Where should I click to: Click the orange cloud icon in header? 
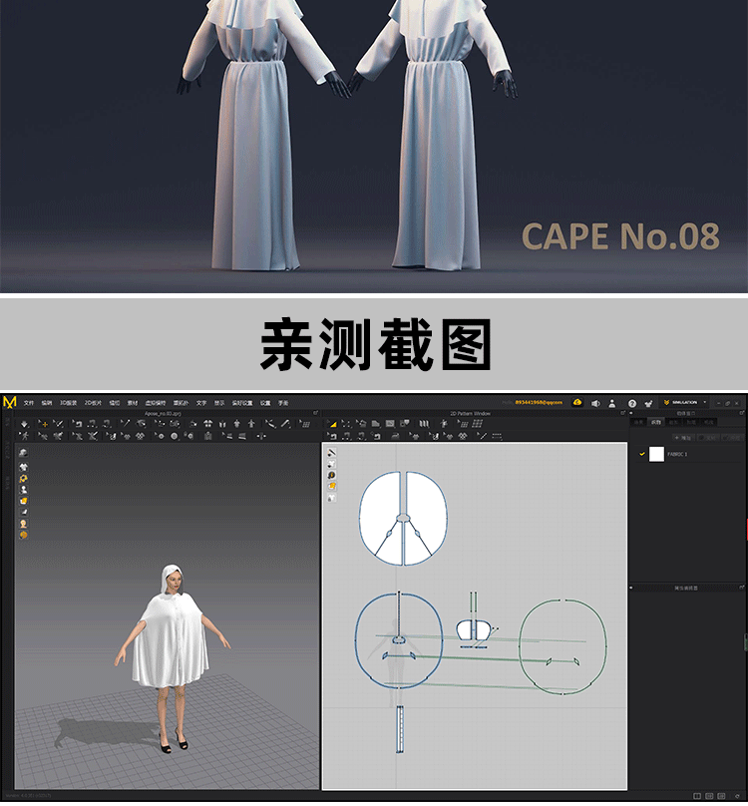point(577,402)
